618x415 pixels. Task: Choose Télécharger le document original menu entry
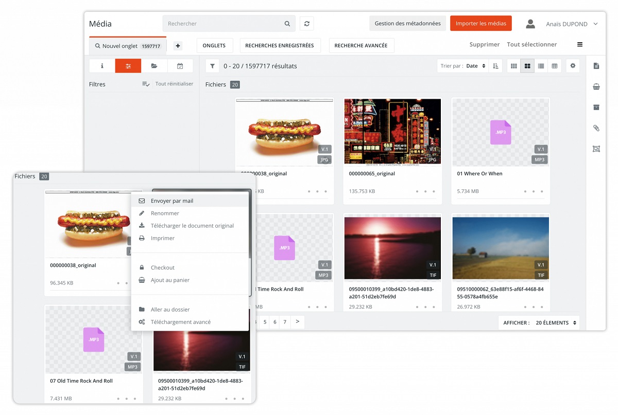tap(192, 226)
